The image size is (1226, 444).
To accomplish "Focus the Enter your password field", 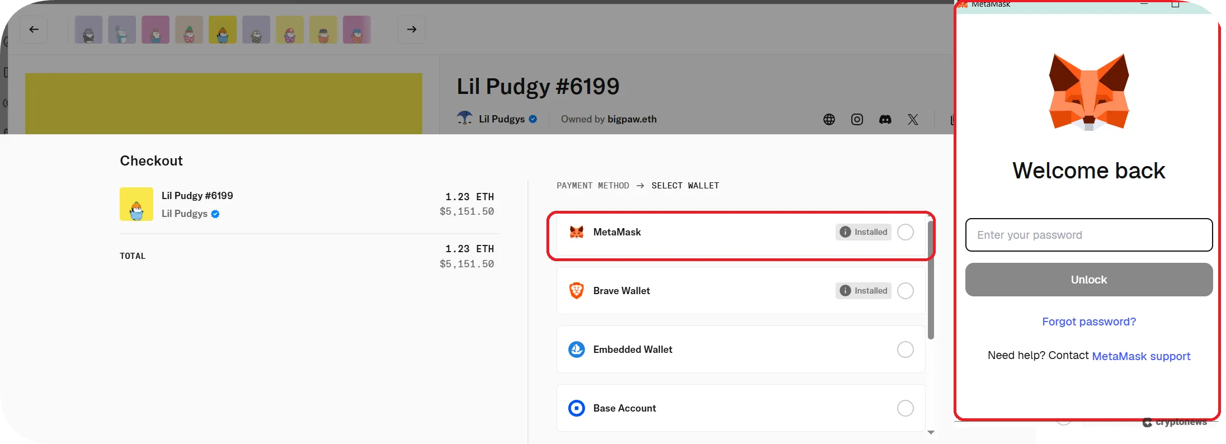I will point(1088,235).
